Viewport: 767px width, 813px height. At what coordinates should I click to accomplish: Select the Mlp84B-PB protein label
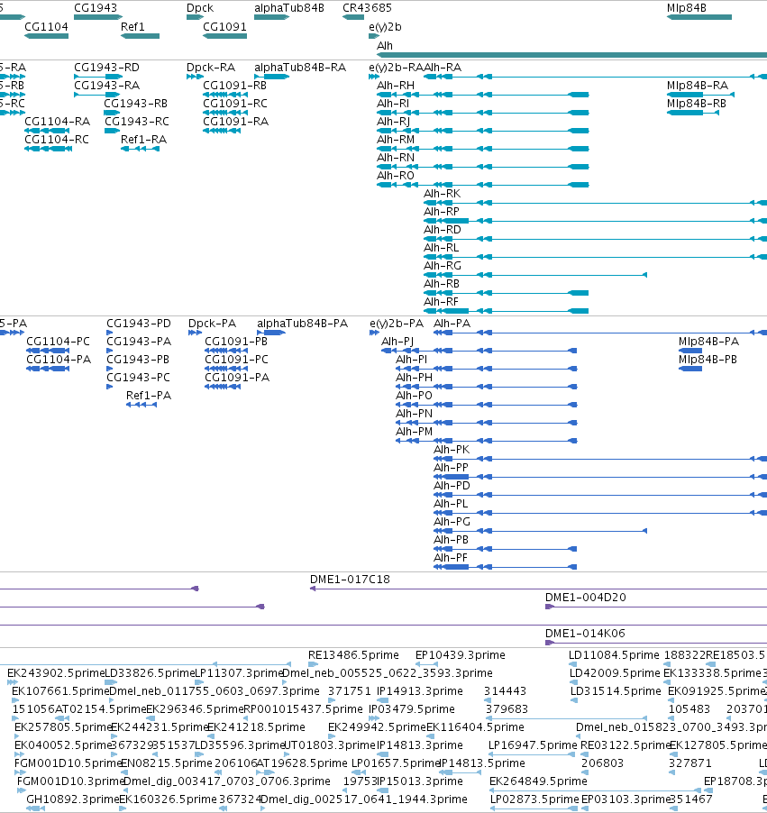(x=708, y=360)
